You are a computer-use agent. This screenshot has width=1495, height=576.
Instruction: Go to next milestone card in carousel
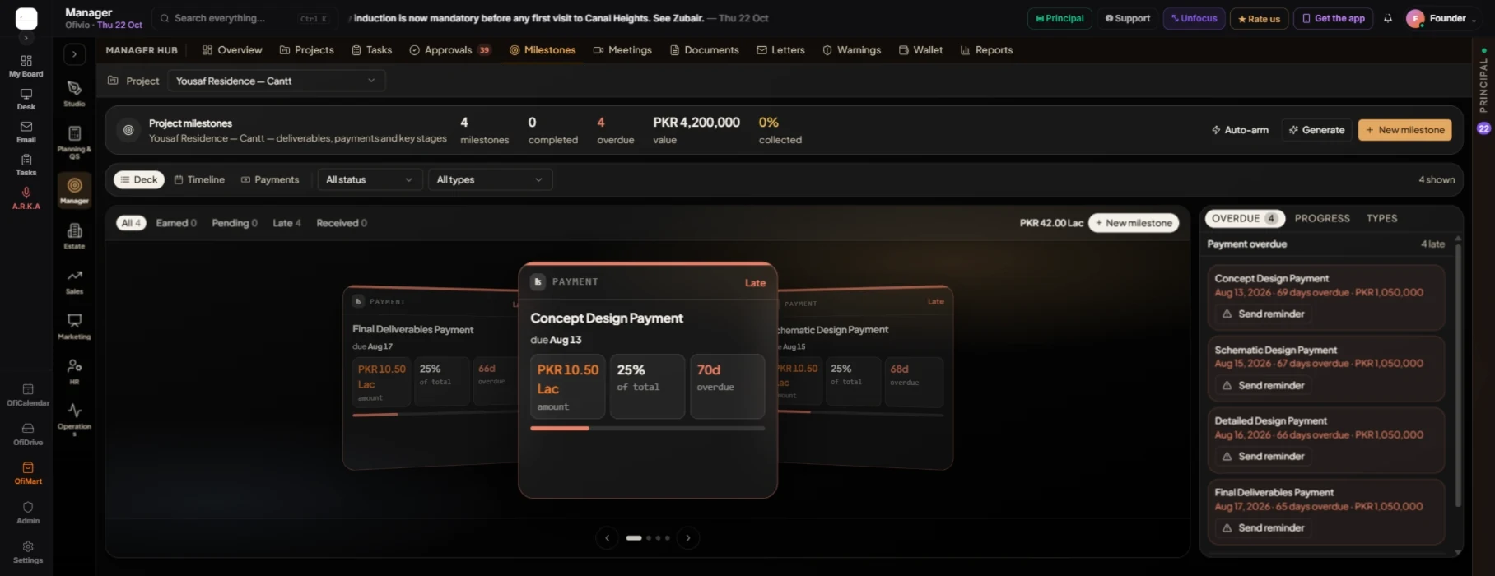pyautogui.click(x=688, y=538)
